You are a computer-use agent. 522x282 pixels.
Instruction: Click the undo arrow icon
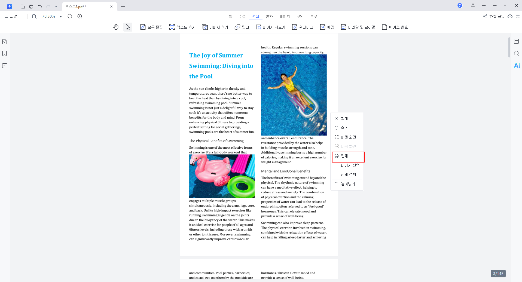[40, 7]
